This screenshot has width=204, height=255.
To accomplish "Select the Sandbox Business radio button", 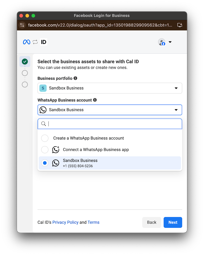I will 45,163.
